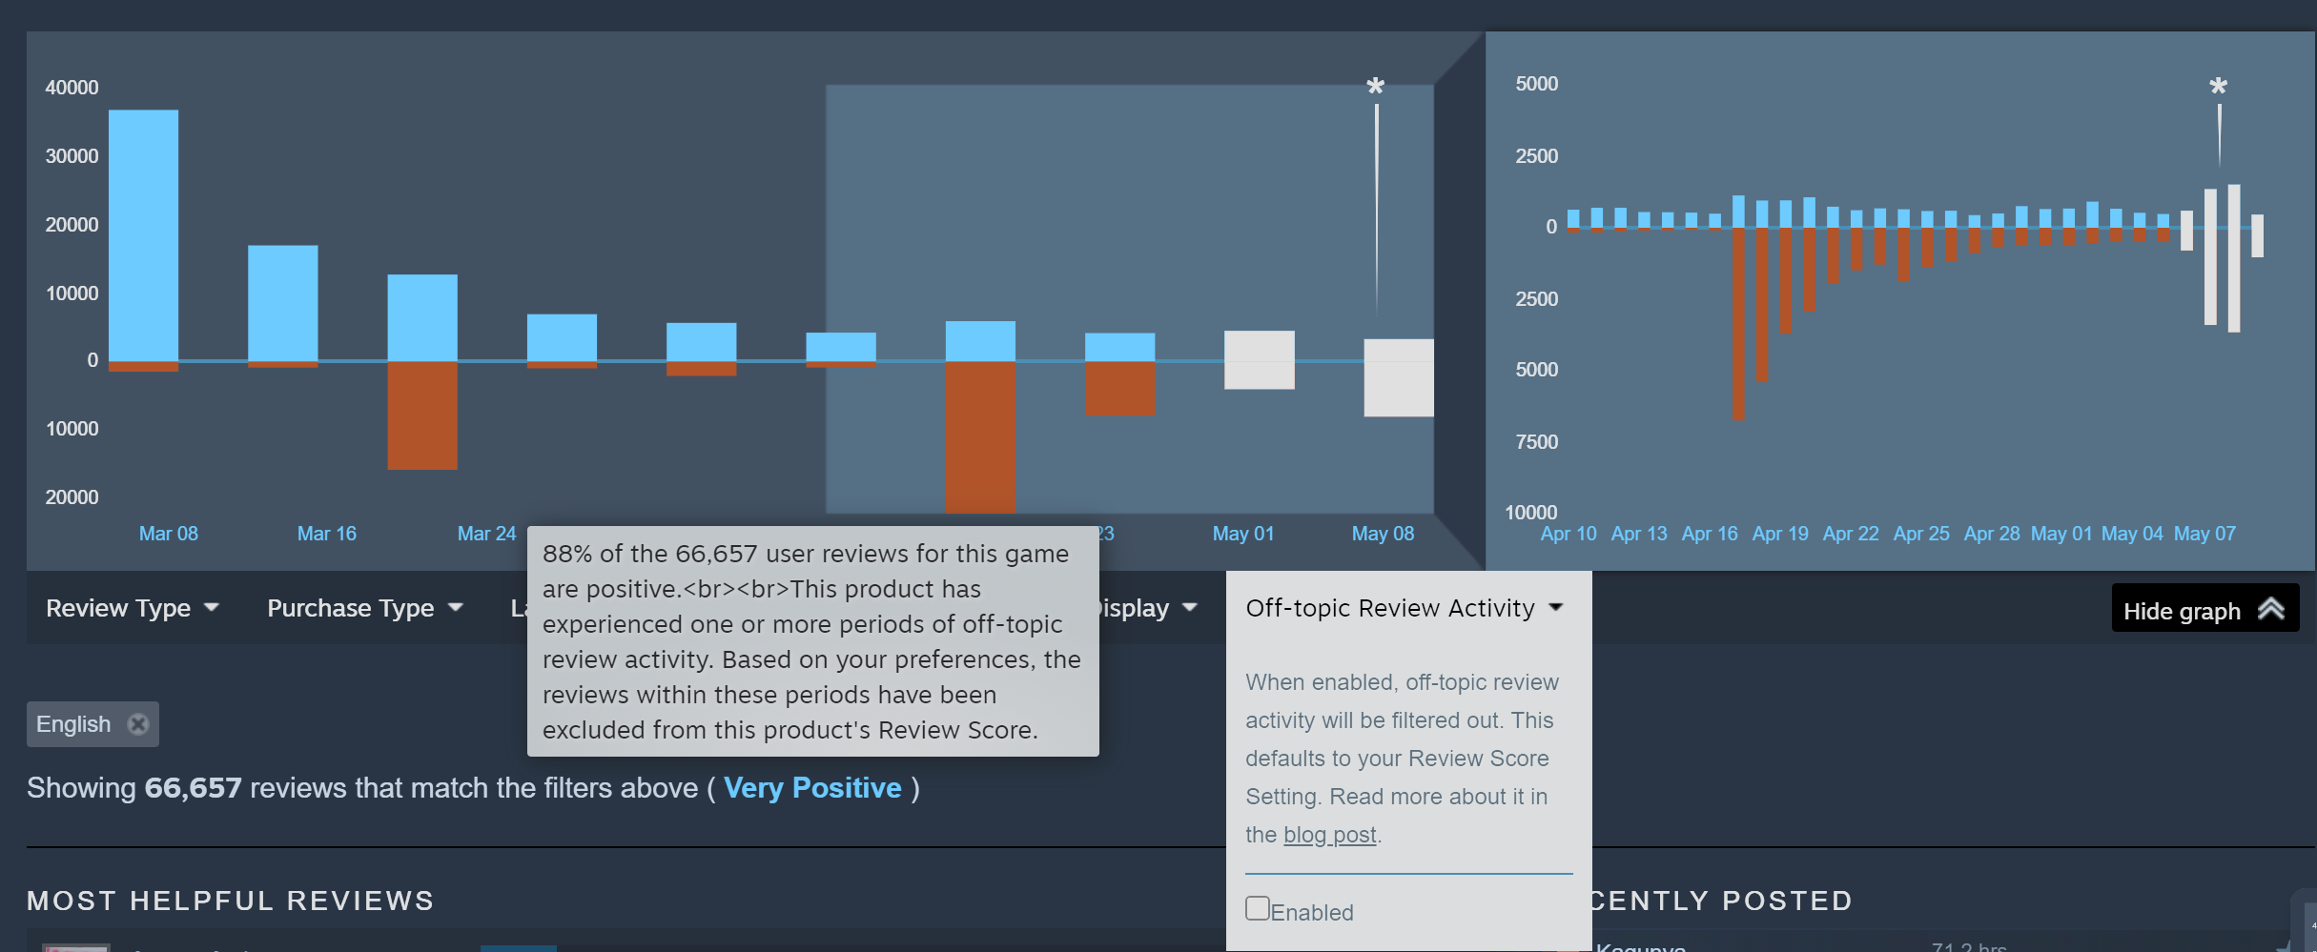Collapse graph using double-chevron up icon
This screenshot has width=2317, height=952.
coord(2272,609)
